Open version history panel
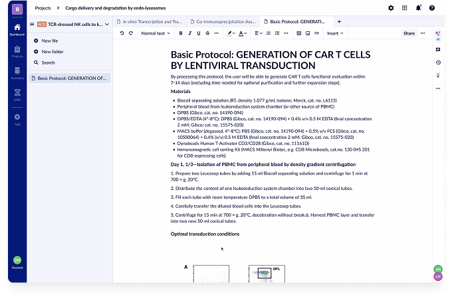The height and width of the screenshot is (299, 452). pyautogui.click(x=438, y=62)
